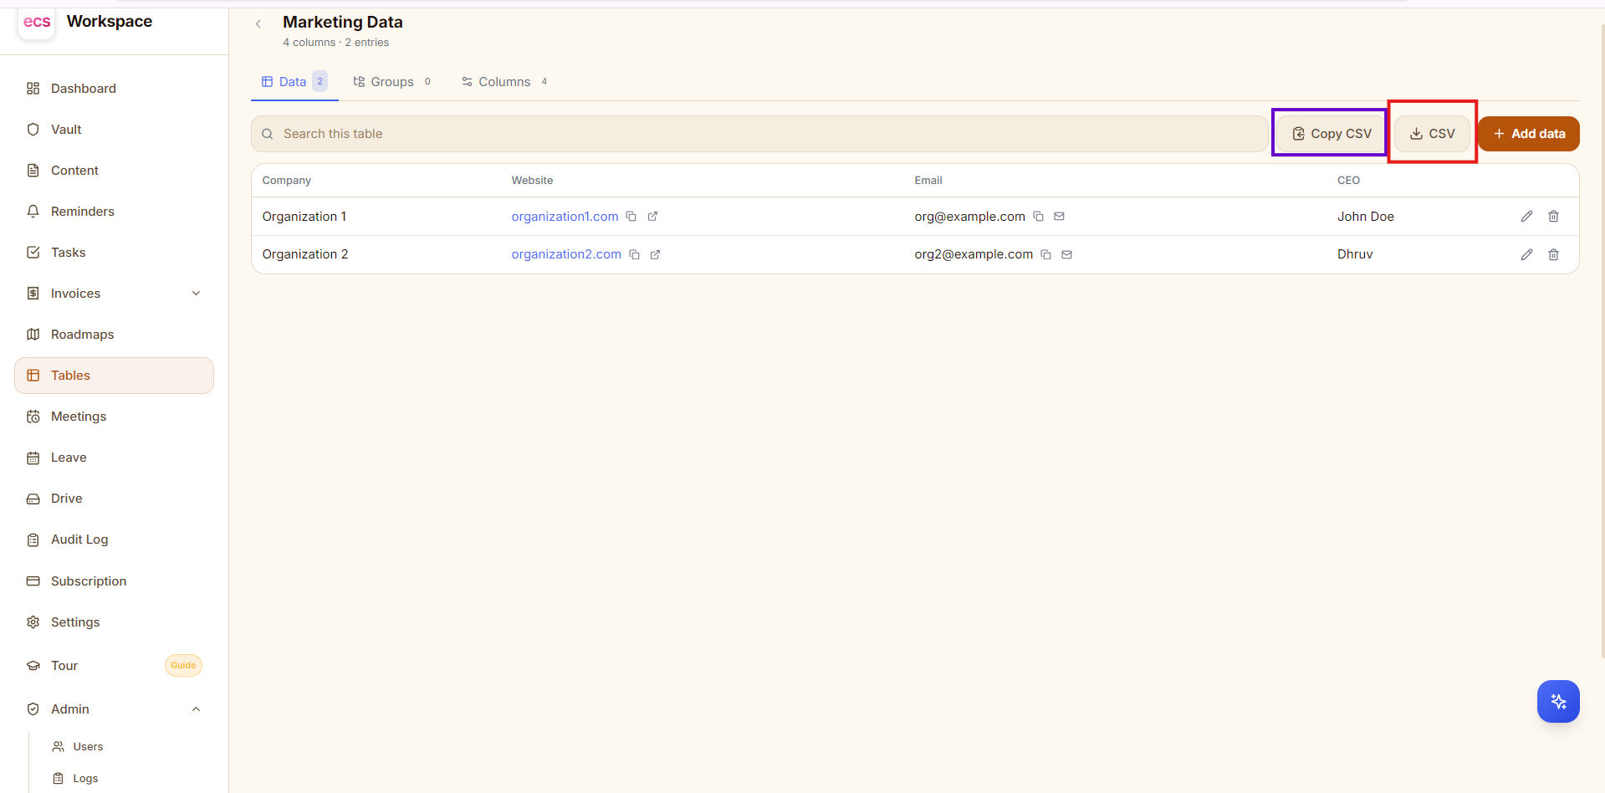Open organization1.com in external tab icon
Image resolution: width=1605 pixels, height=793 pixels.
coord(653,217)
